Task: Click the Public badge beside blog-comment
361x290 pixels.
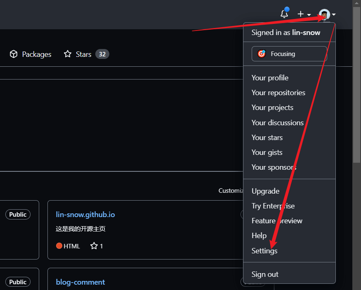Action: 18,282
